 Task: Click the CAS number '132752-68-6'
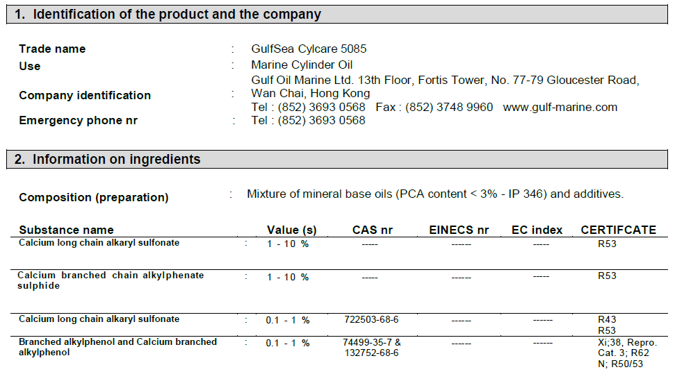tap(371, 353)
